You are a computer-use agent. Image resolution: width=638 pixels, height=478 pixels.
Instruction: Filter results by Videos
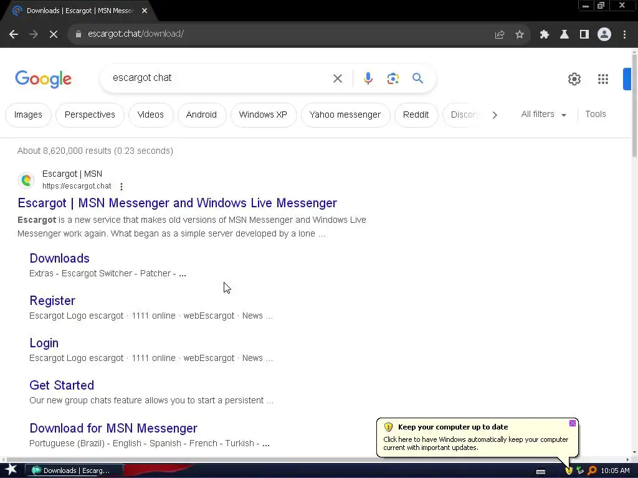[x=151, y=115]
